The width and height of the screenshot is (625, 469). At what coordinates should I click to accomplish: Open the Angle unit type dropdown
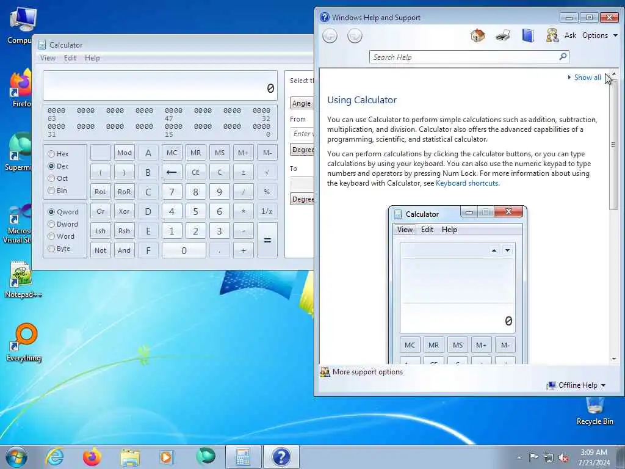coord(302,103)
